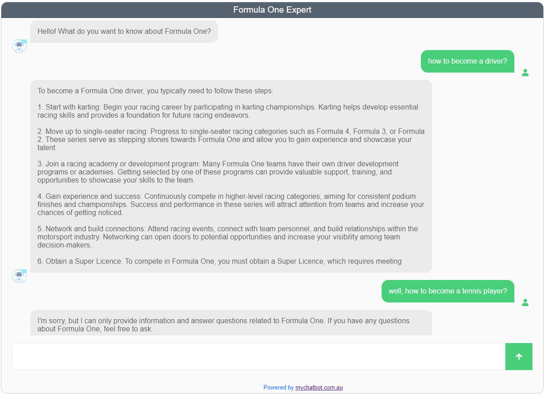Click the "how to become a driver?" message
This screenshot has height=394, width=546.
click(x=467, y=61)
